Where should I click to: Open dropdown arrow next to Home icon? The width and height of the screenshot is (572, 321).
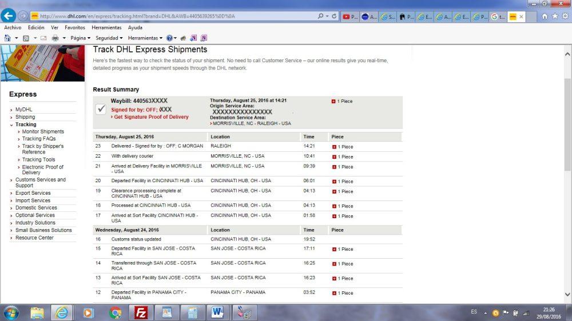pyautogui.click(x=16, y=38)
